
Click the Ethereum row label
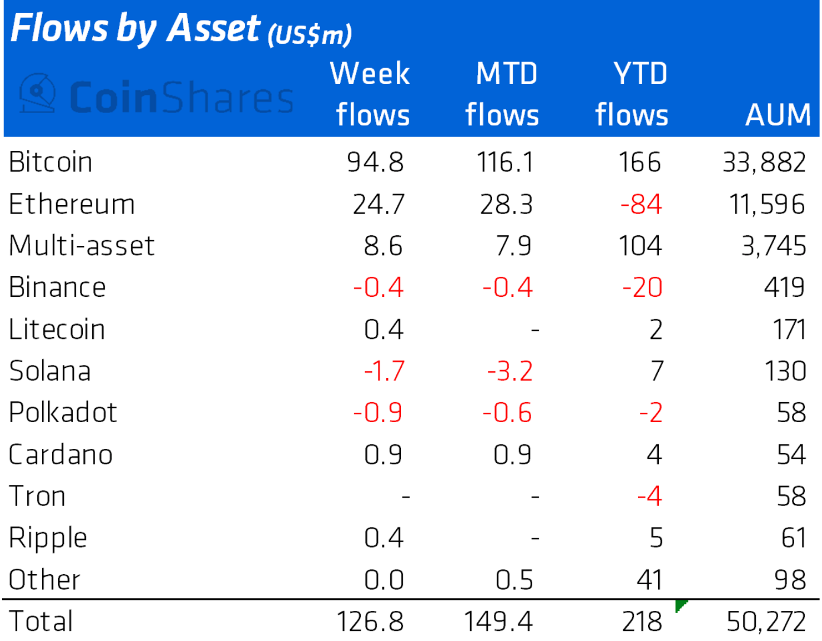pyautogui.click(x=72, y=204)
